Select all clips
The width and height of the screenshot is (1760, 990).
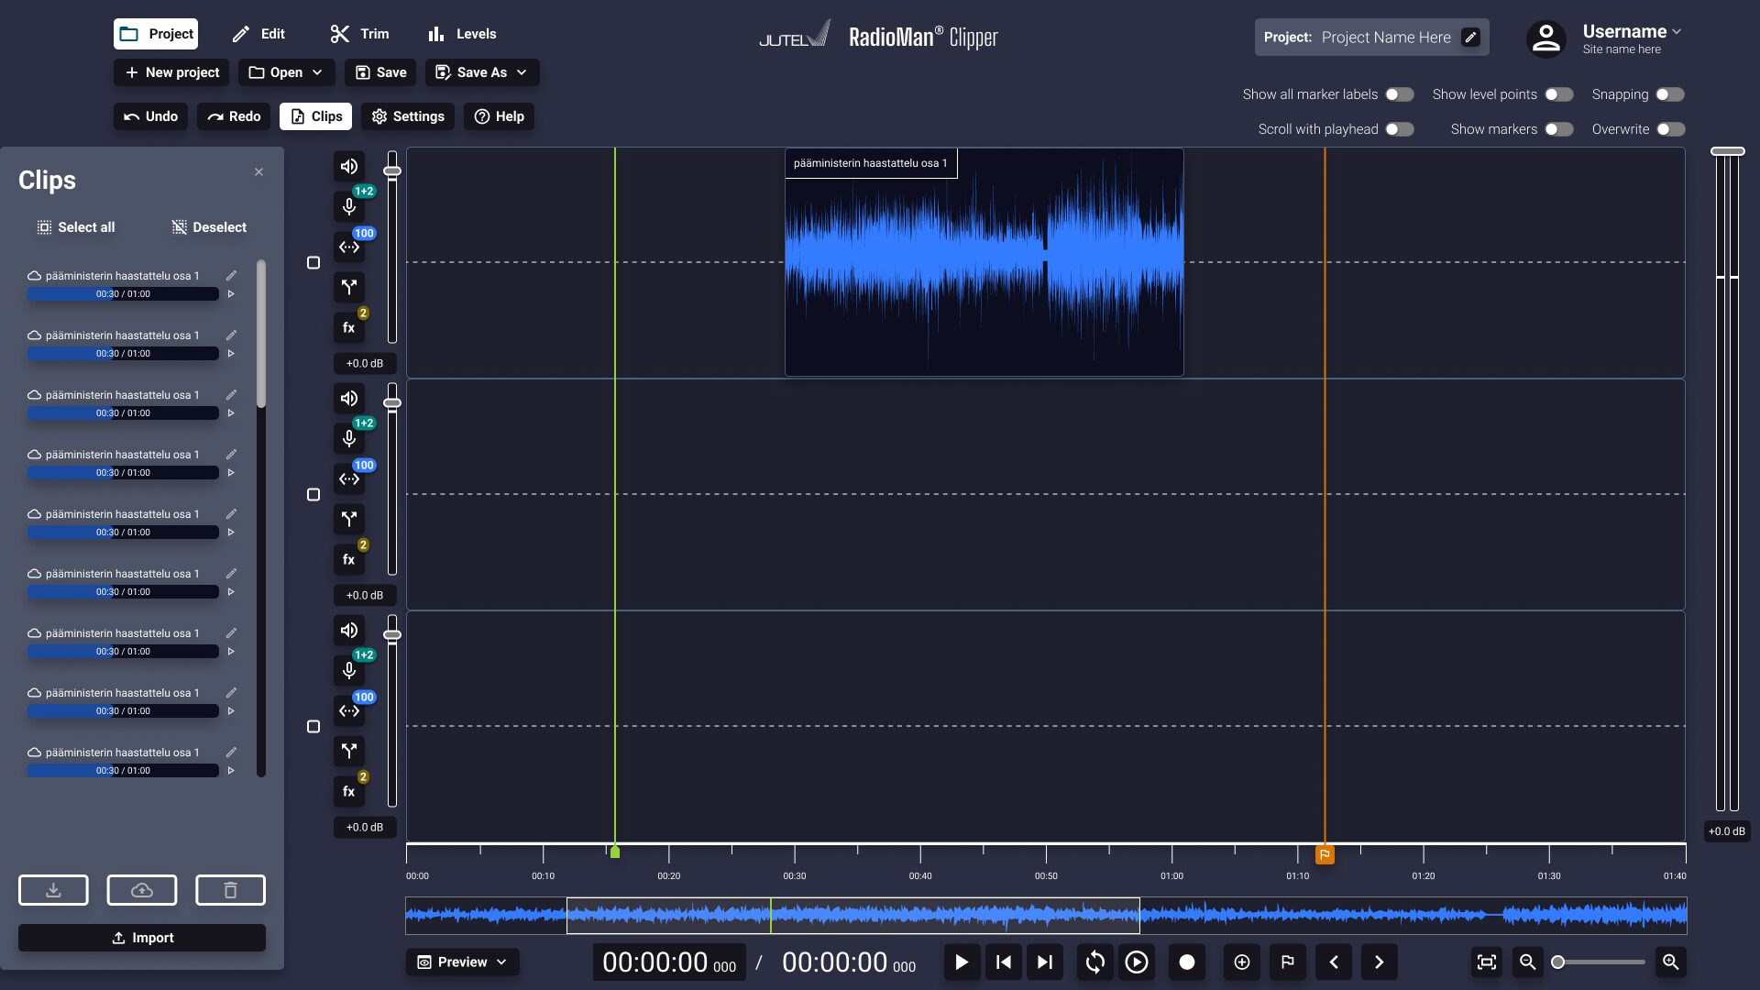pyautogui.click(x=76, y=227)
